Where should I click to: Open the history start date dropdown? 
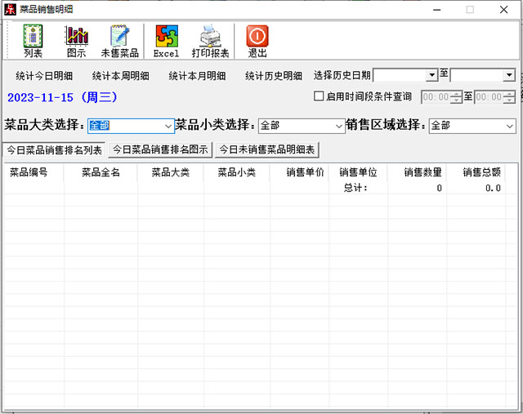431,75
